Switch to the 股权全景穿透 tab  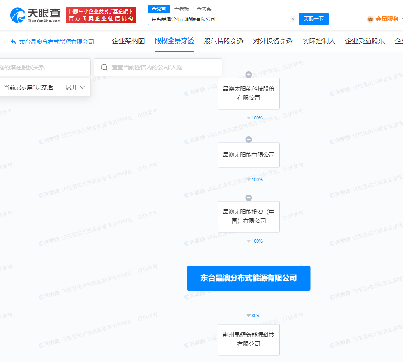click(174, 41)
